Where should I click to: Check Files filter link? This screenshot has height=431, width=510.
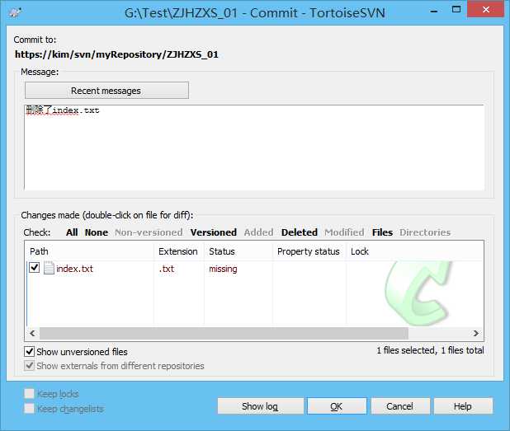(383, 232)
